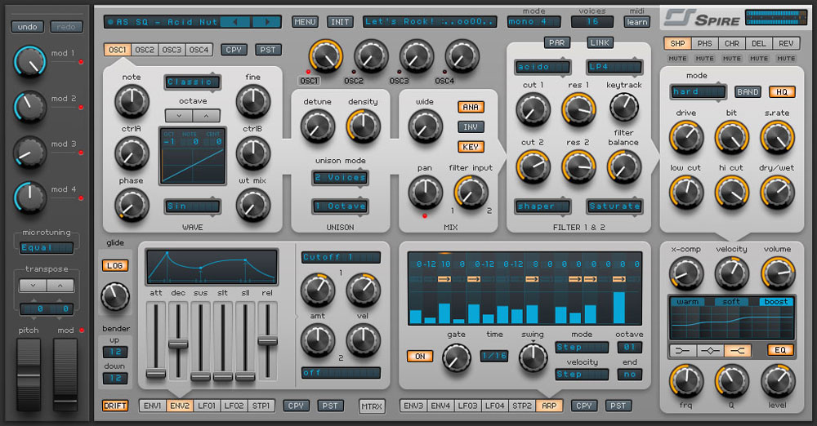Switch to the LFO1 tab

click(207, 406)
